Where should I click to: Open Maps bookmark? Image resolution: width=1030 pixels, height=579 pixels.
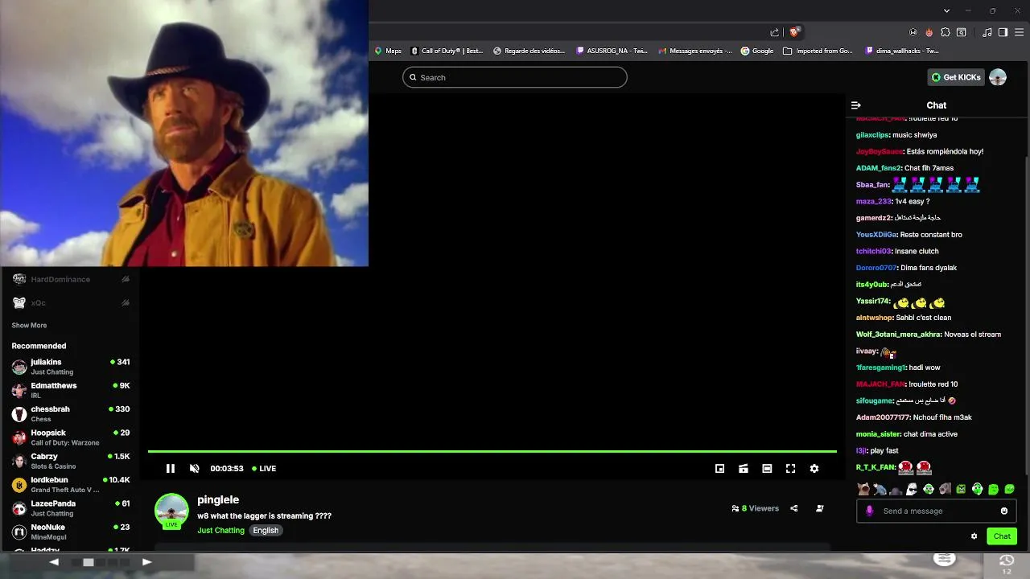tap(388, 51)
